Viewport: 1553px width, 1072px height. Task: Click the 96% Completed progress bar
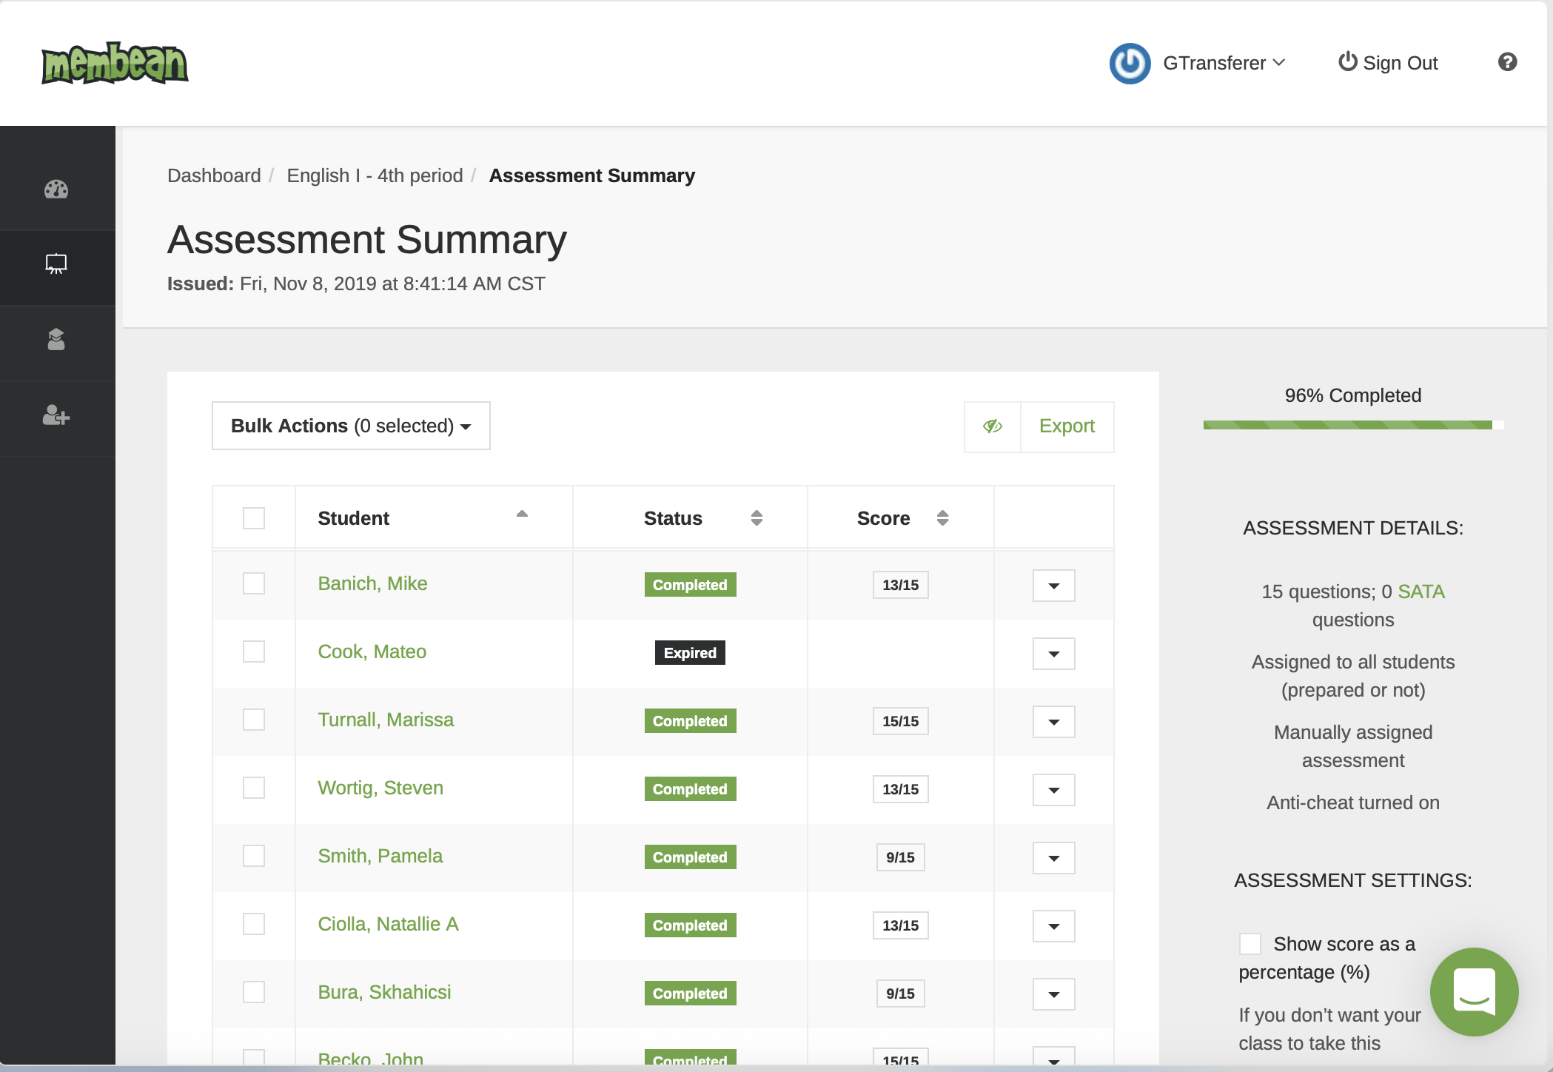point(1351,424)
